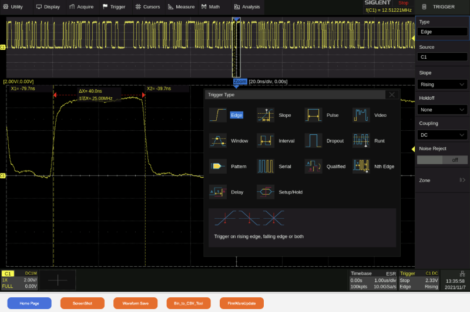Open the Math menu
Viewport: 470px width, 312px height.
click(x=211, y=6)
